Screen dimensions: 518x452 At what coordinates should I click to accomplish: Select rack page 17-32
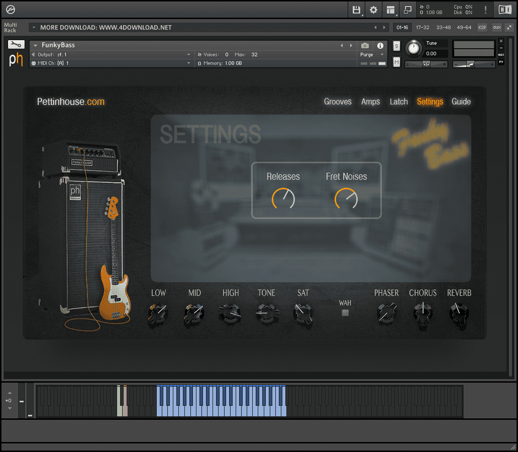[x=423, y=28]
